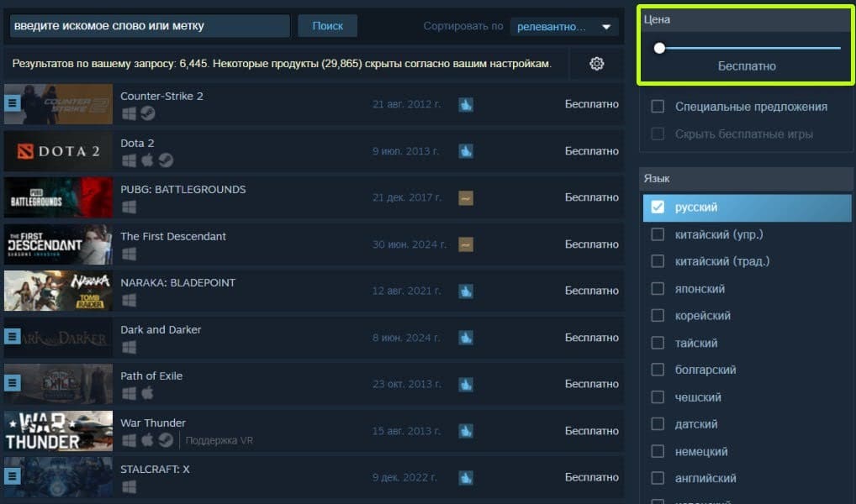The width and height of the screenshot is (856, 504).
Task: Select the немецкий language checkbox
Action: tap(658, 451)
